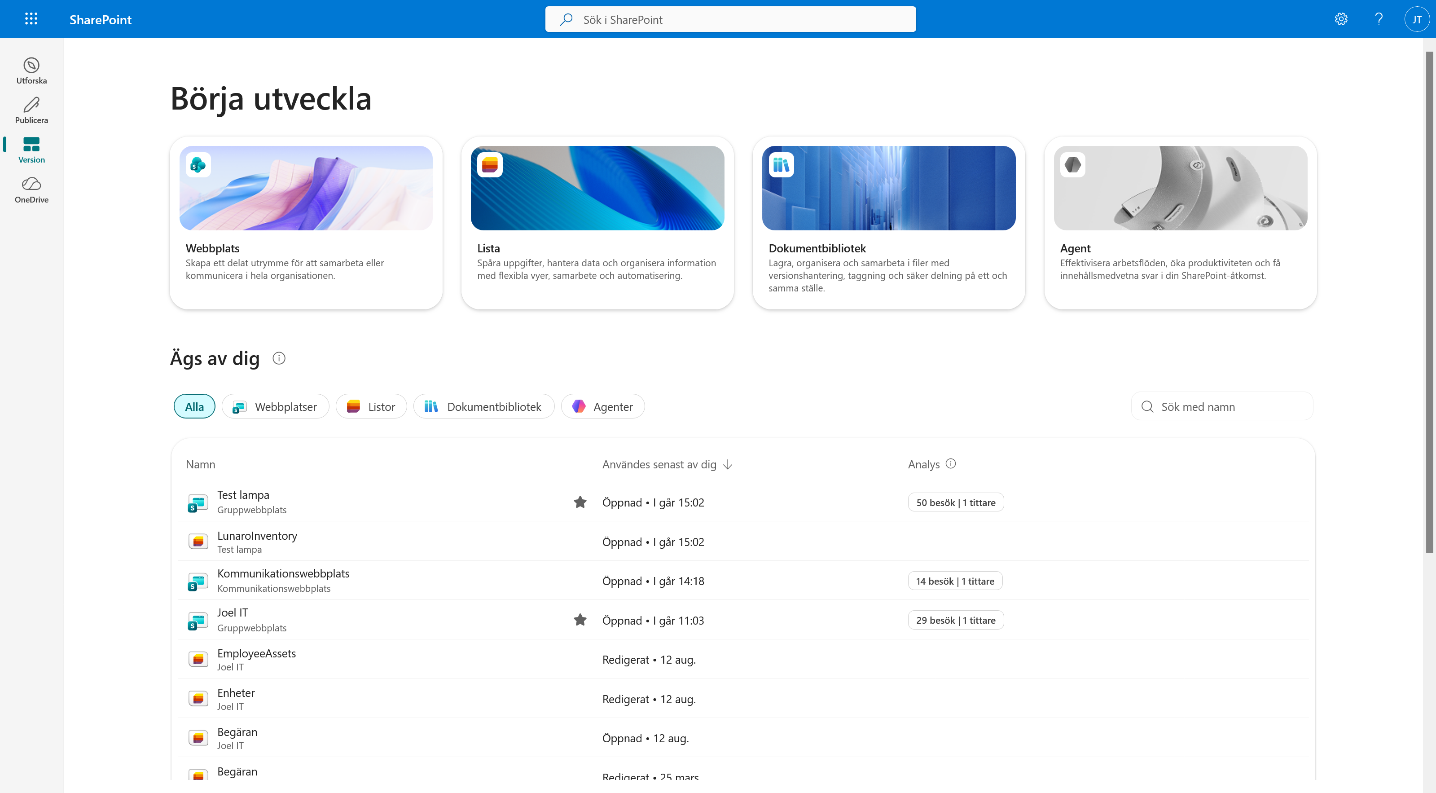Create a new Dokumentbibliotek card

(889, 223)
